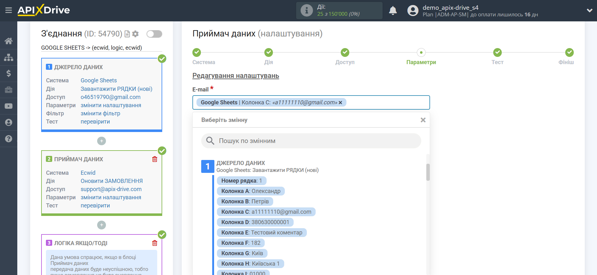Open the notifications bell
This screenshot has width=597, height=275.
[393, 11]
